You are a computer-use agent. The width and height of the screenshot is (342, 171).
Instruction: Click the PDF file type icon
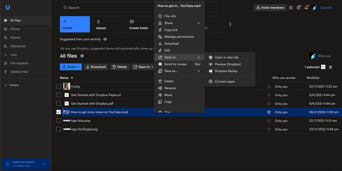pyautogui.click(x=67, y=103)
